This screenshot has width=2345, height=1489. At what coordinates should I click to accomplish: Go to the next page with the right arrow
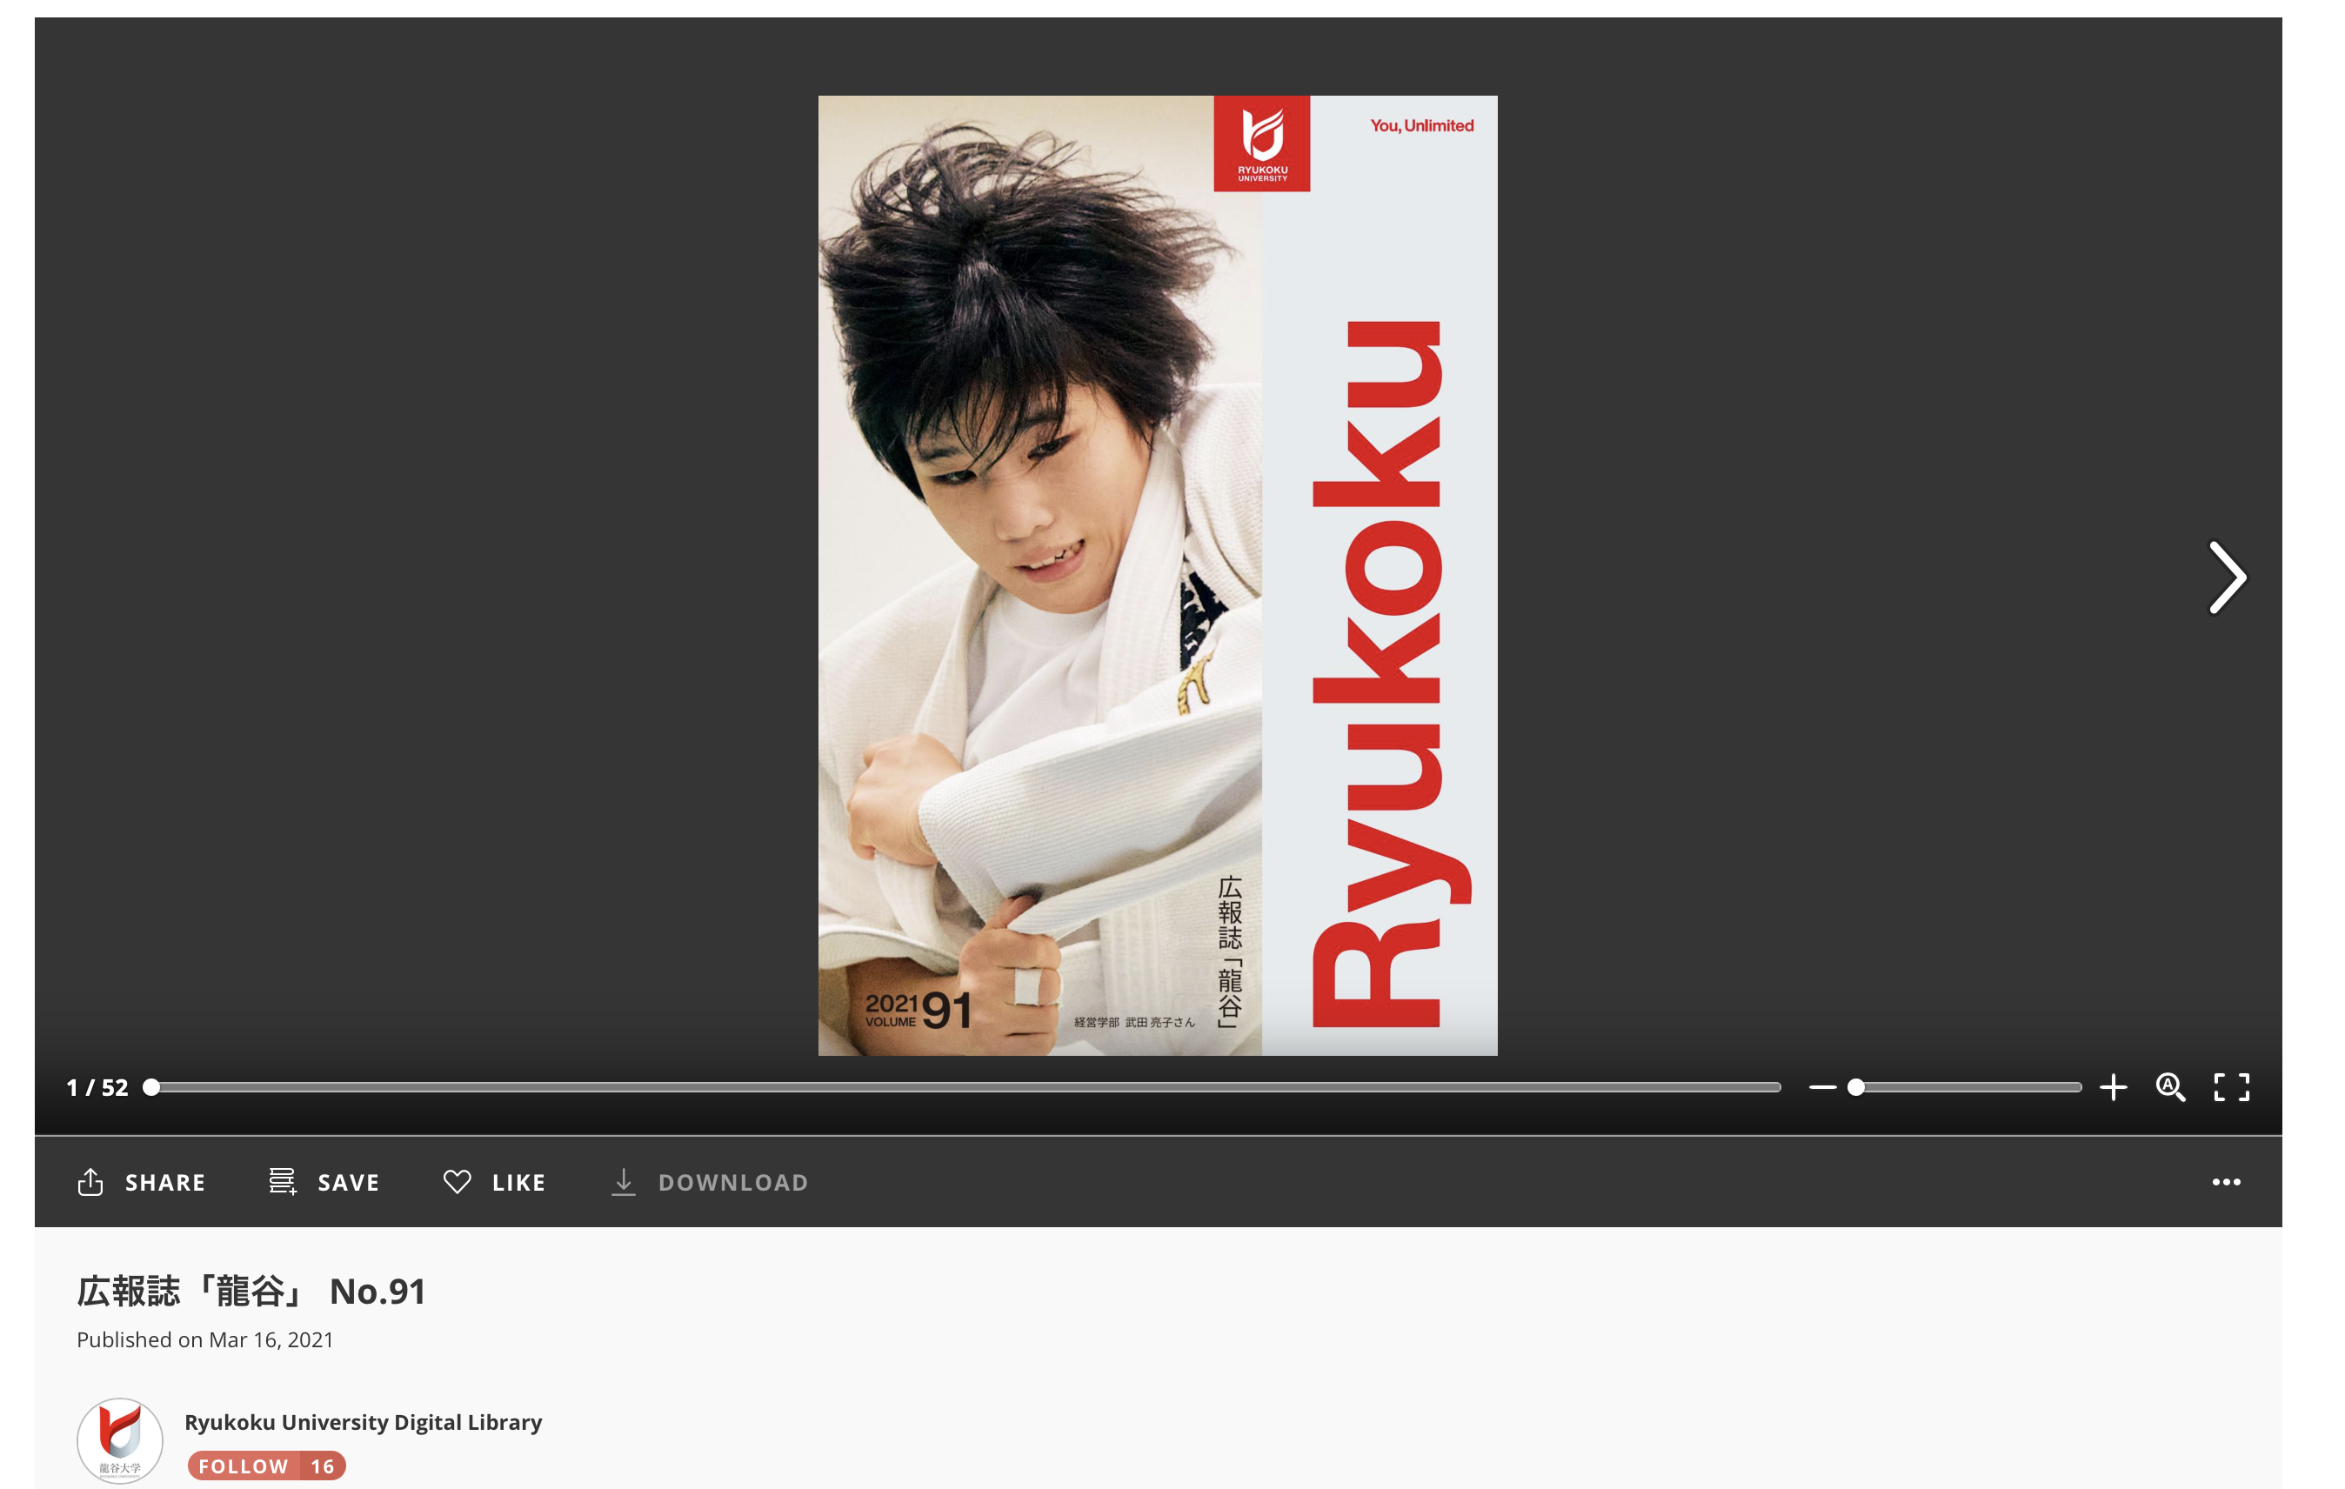pos(2228,578)
